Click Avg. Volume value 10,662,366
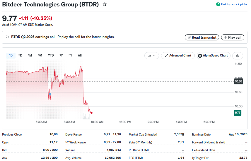Image resolution: width=251 pixels, height=161 pixels. pyautogui.click(x=113, y=158)
